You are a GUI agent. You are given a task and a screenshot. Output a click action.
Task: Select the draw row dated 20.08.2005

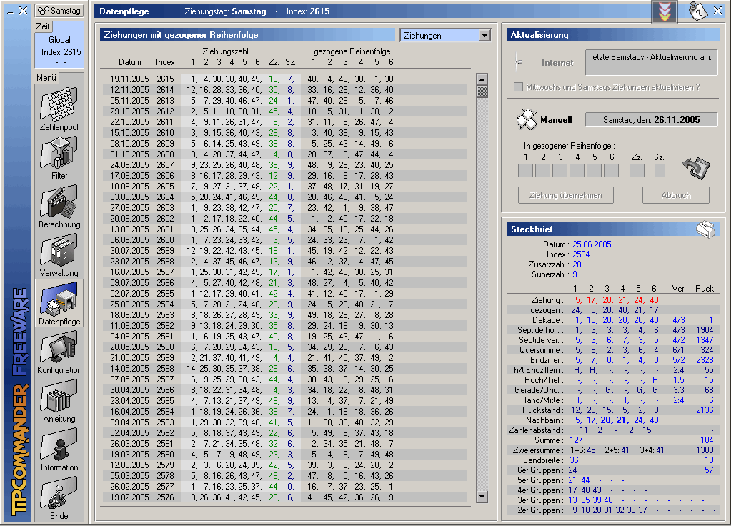(285, 219)
